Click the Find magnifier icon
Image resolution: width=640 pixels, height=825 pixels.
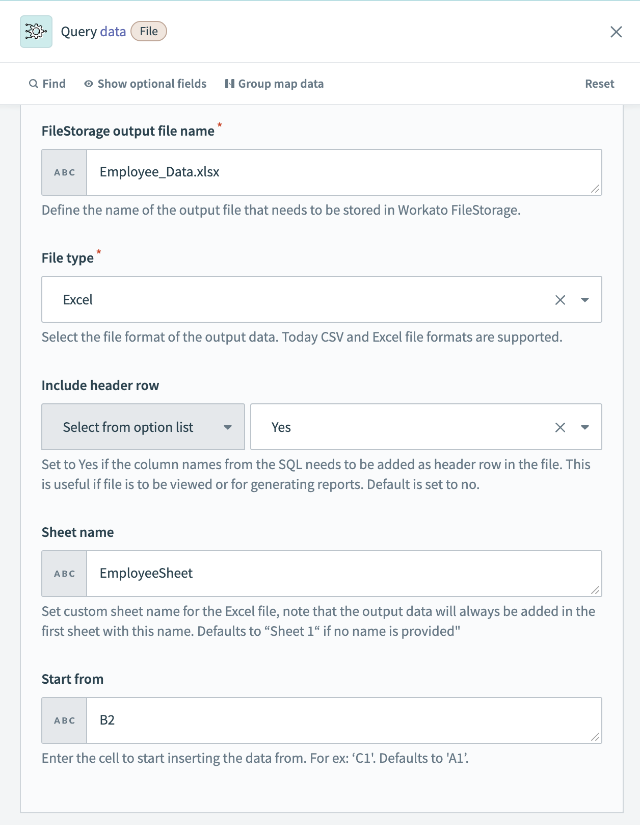[x=33, y=83]
